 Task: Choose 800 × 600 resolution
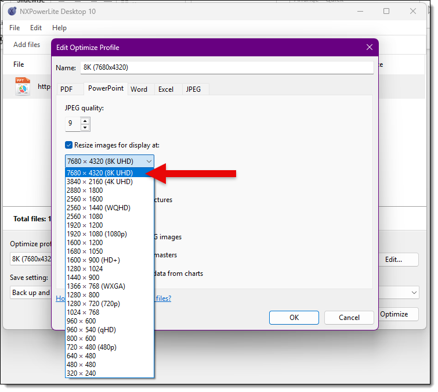(110, 339)
